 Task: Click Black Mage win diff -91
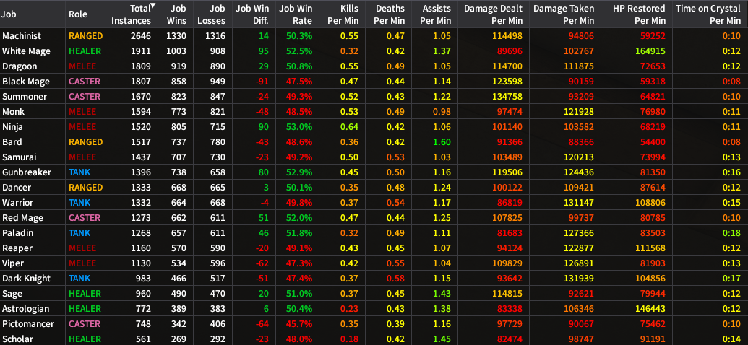(x=262, y=82)
